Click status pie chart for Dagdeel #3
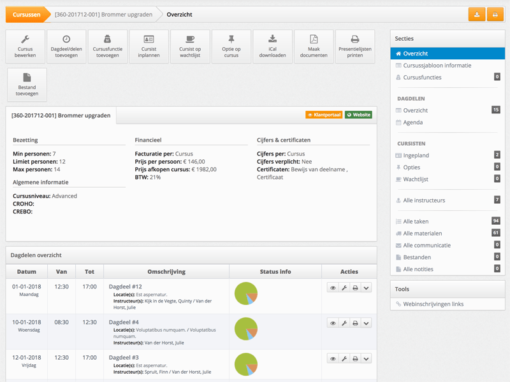The image size is (510, 382). tap(246, 364)
